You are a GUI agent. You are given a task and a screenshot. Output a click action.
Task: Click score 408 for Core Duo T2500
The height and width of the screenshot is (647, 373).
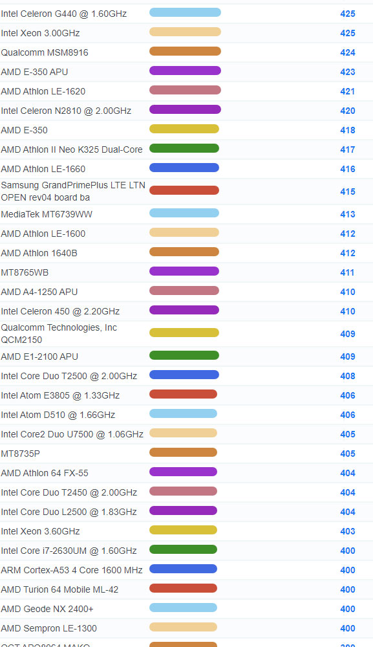coord(347,376)
